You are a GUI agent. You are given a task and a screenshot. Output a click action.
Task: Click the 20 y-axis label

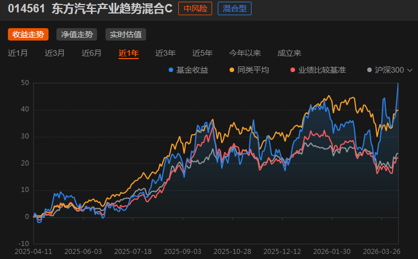point(25,163)
